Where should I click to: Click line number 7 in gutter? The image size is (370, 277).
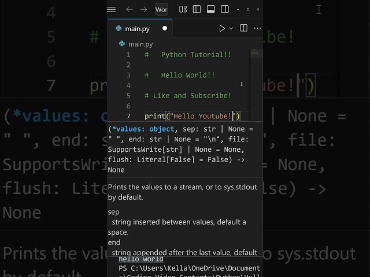[128, 116]
